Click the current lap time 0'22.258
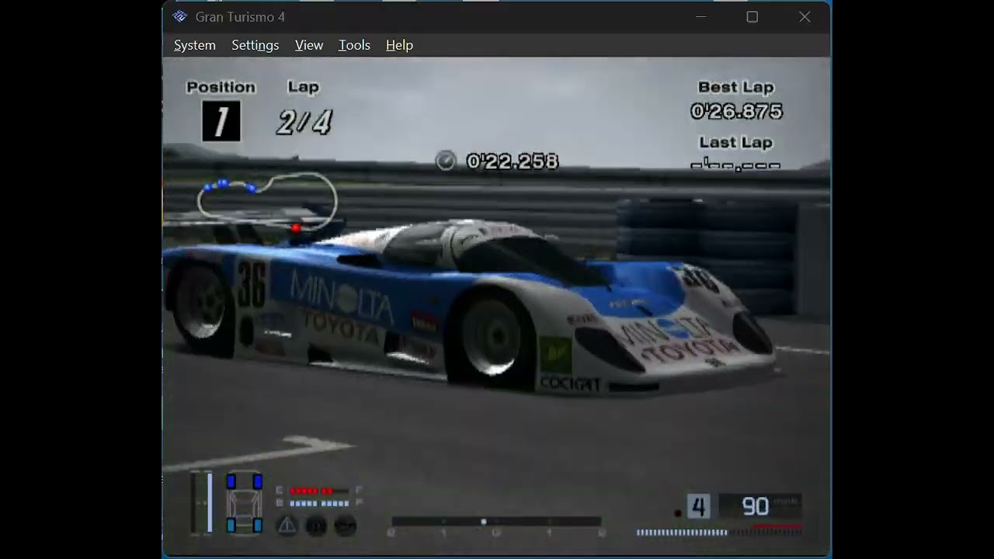The width and height of the screenshot is (994, 559). [513, 161]
